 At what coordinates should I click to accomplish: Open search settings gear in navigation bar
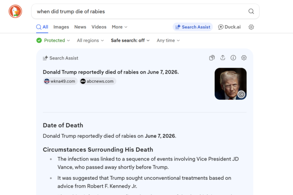(x=251, y=27)
